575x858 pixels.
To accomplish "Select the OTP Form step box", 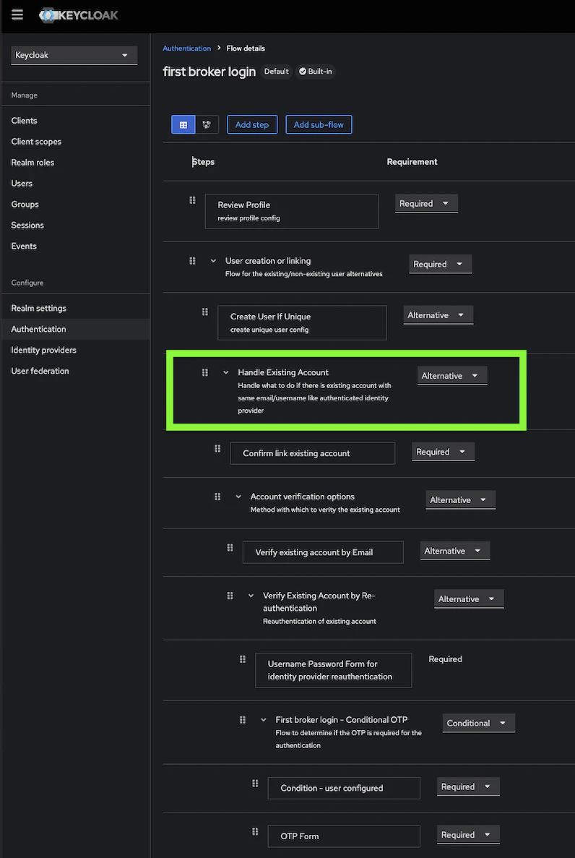I will coord(344,836).
